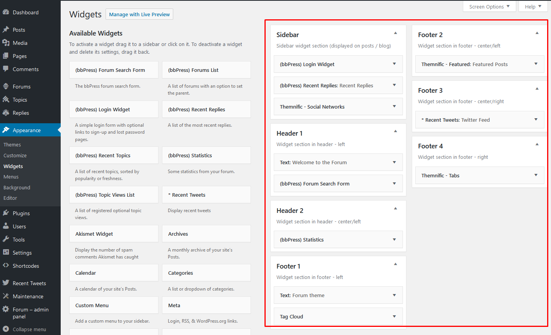This screenshot has height=335, width=551.
Task: Click the Posts pushpin icon
Action: click(6, 30)
